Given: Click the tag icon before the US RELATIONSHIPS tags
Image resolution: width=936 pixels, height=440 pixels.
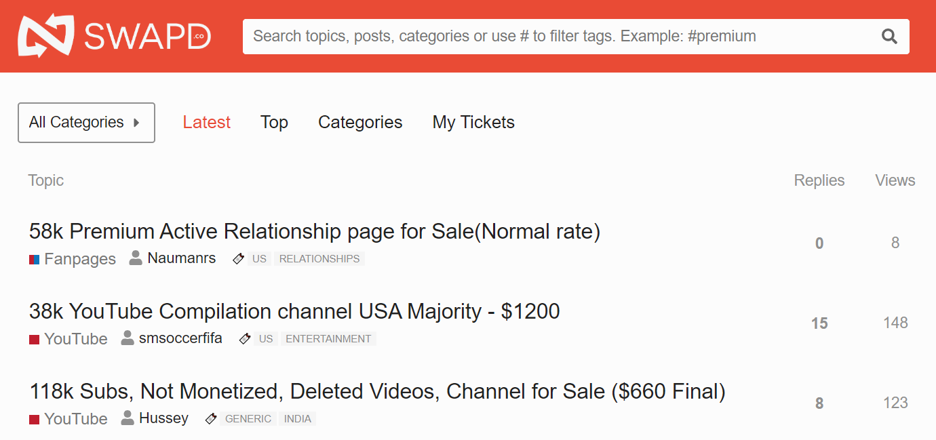Looking at the screenshot, I should coord(238,259).
